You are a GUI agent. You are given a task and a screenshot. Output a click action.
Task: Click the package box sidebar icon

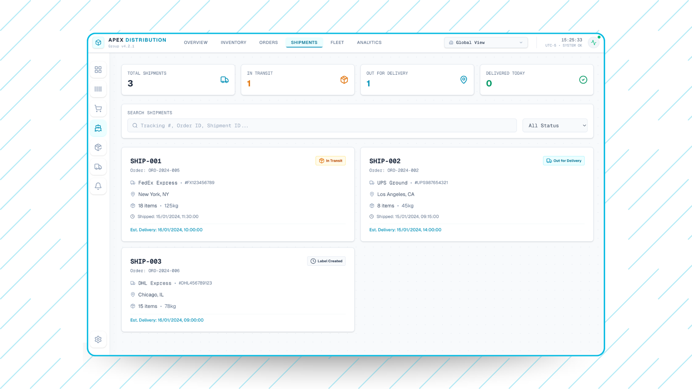98,147
